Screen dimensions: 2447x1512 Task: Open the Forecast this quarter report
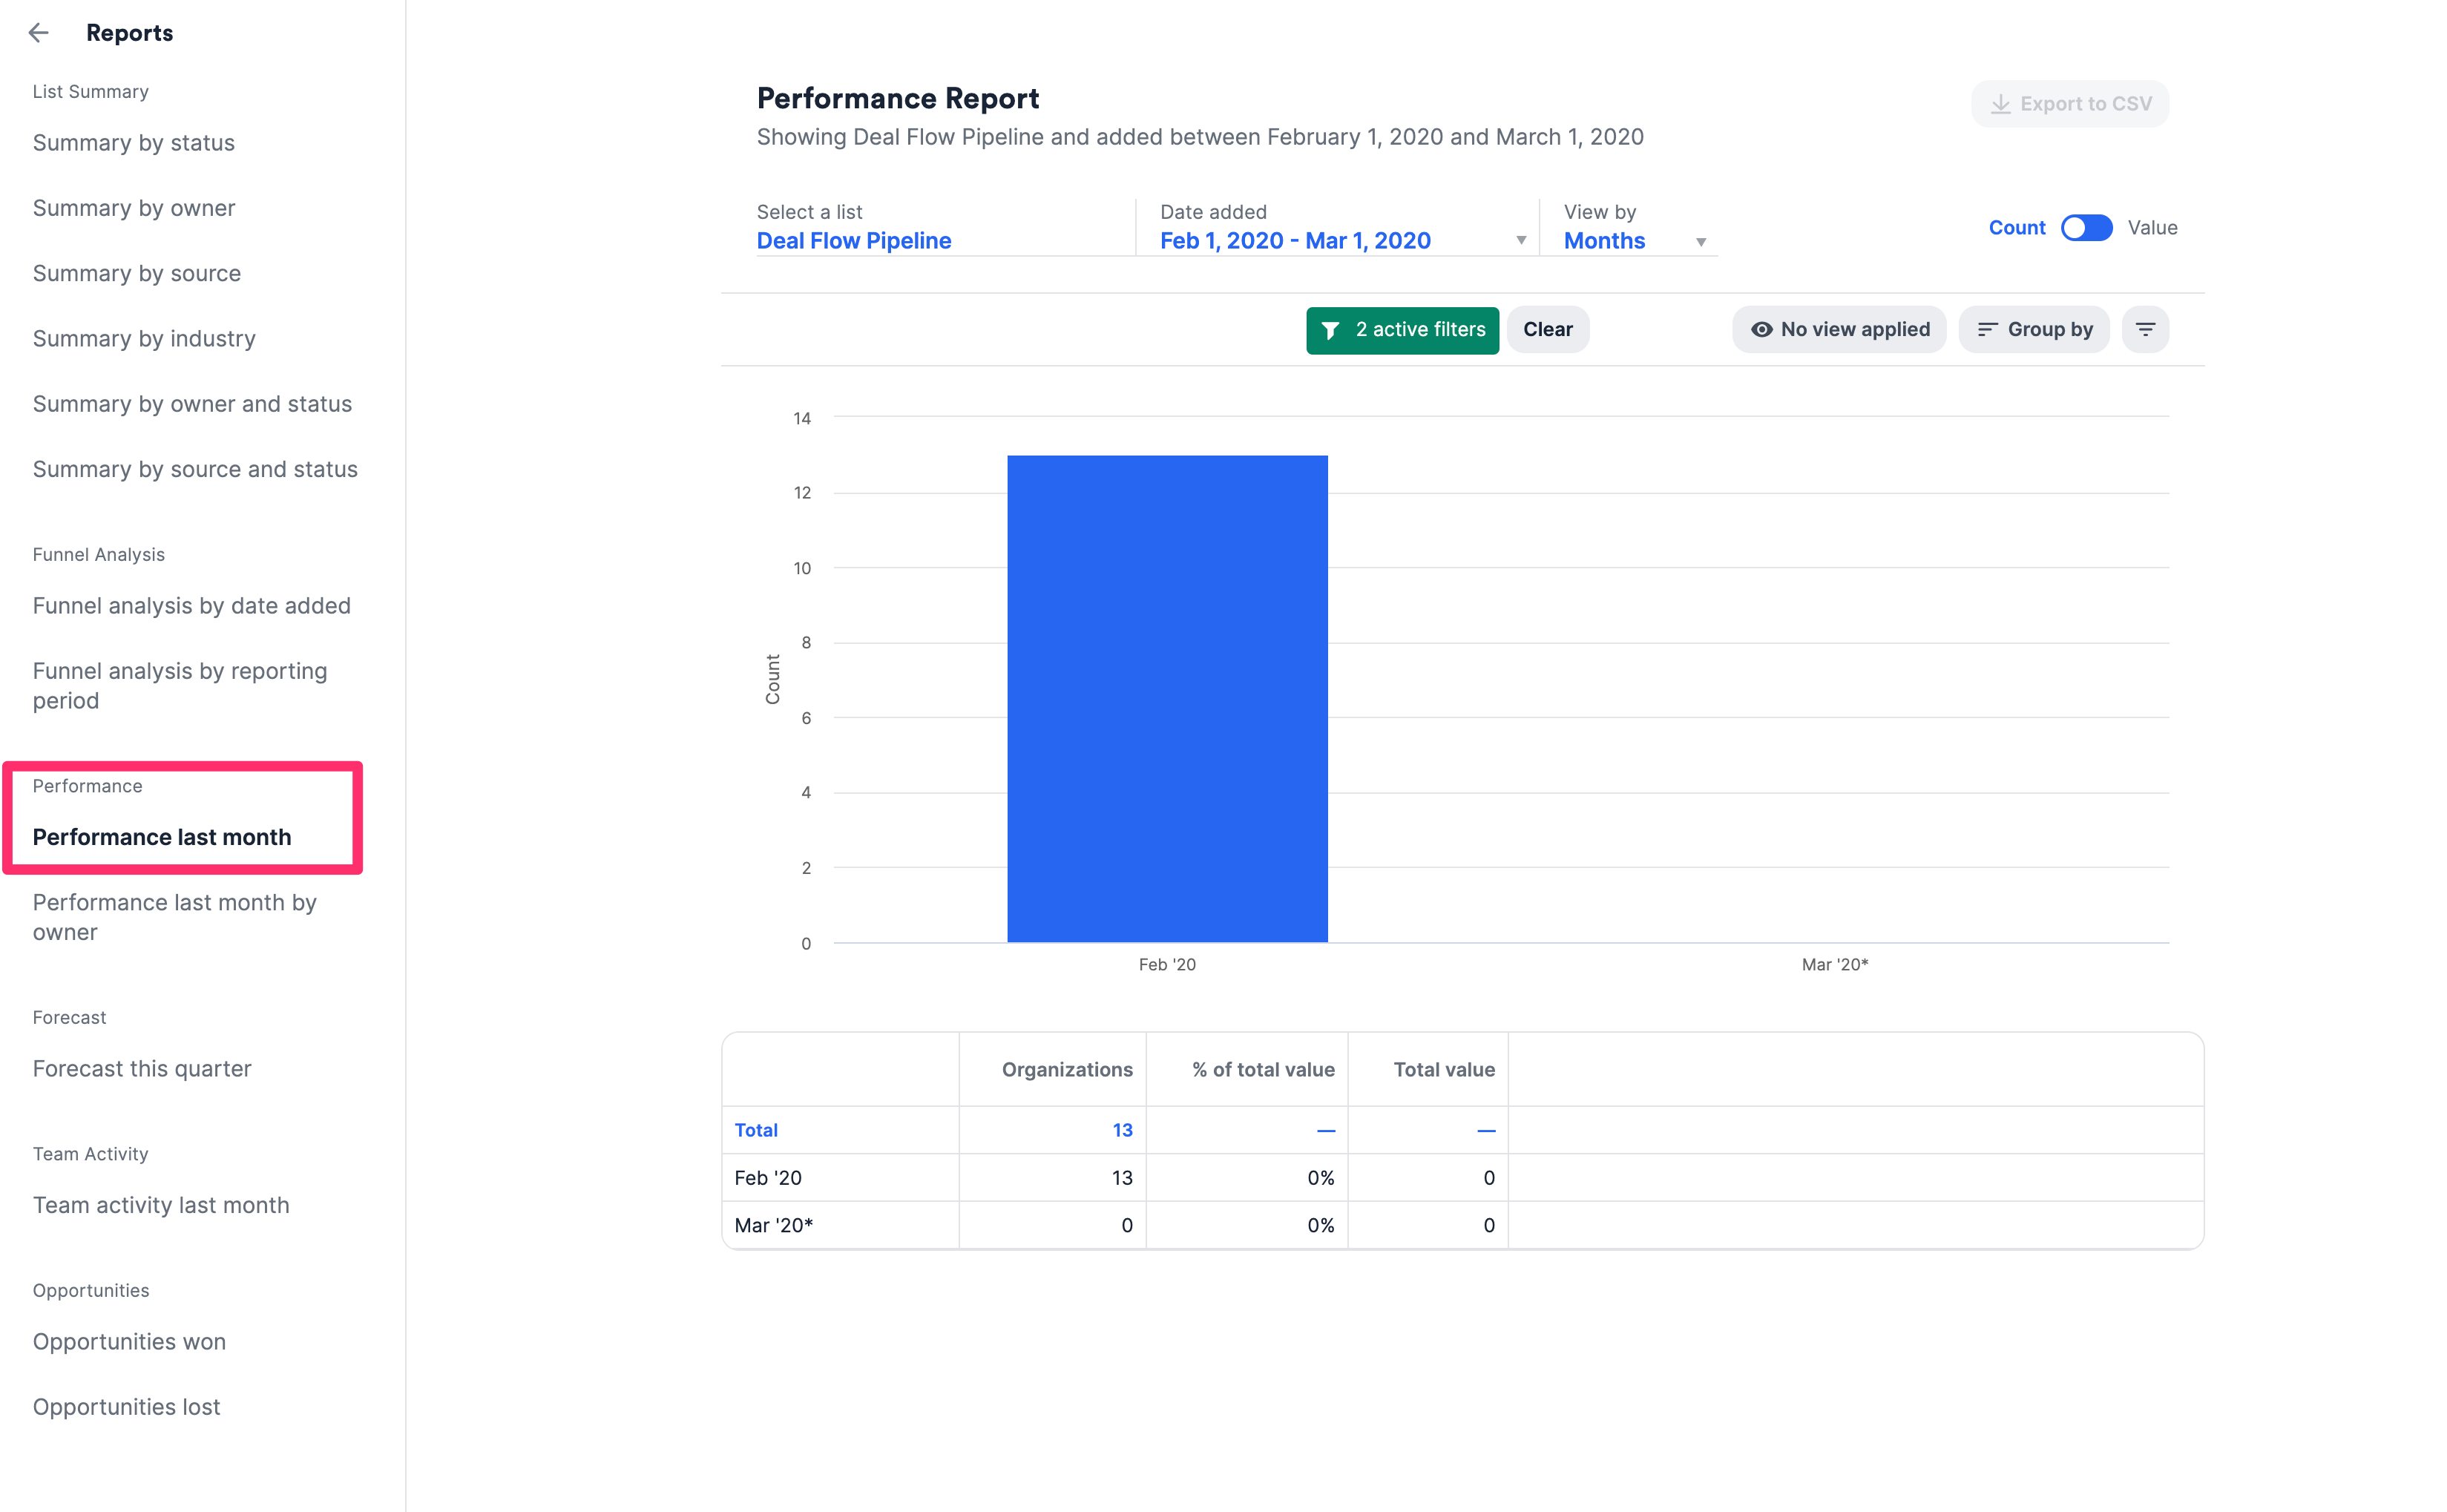[142, 1068]
